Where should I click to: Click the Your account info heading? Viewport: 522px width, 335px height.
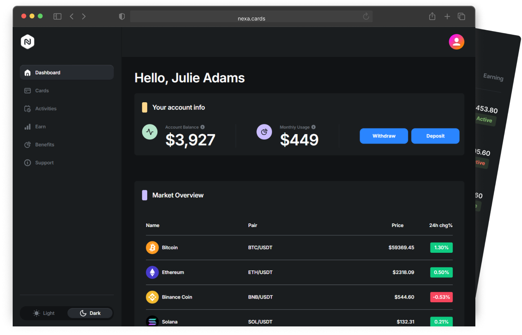click(179, 108)
